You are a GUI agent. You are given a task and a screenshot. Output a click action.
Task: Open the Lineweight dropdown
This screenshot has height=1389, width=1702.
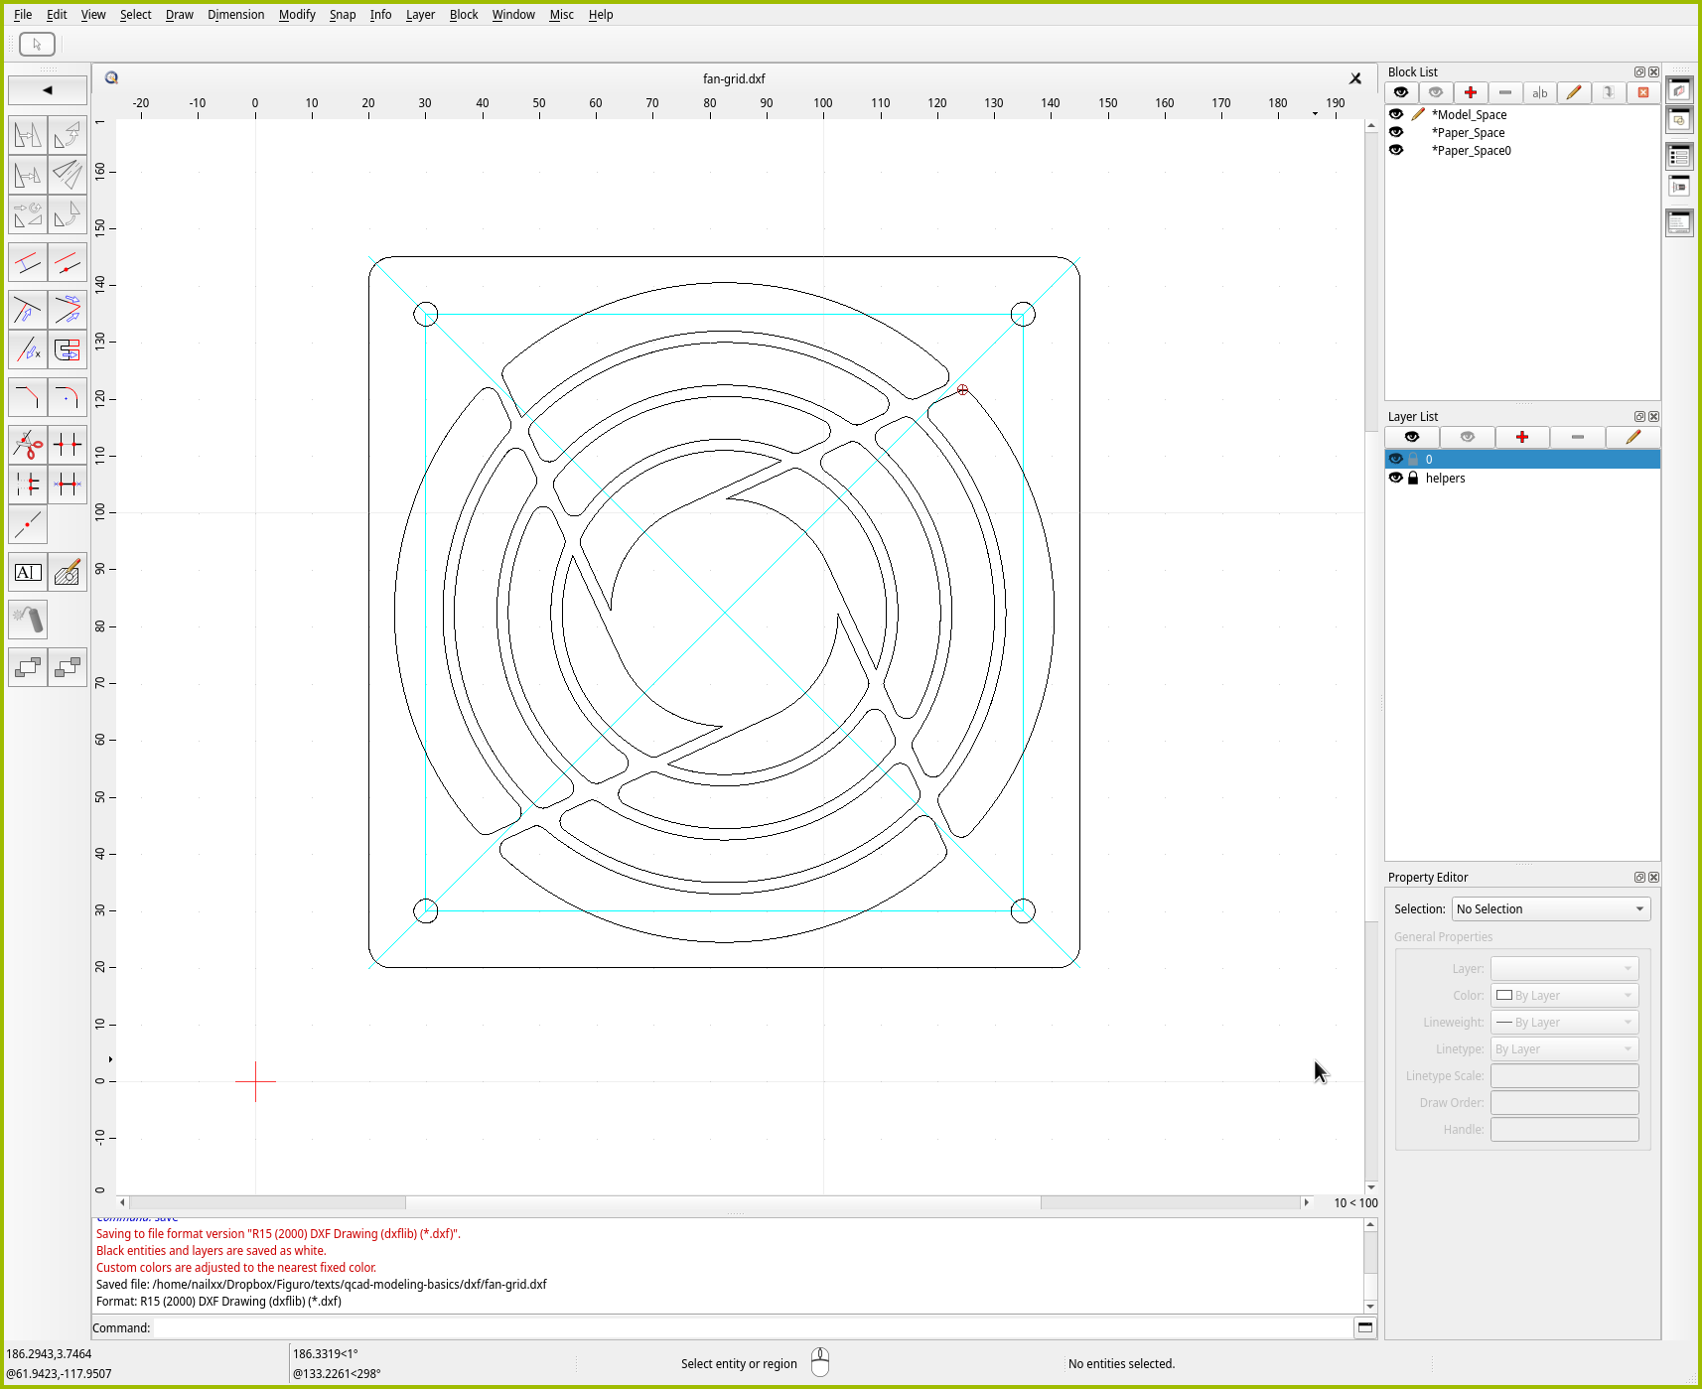click(1564, 1022)
